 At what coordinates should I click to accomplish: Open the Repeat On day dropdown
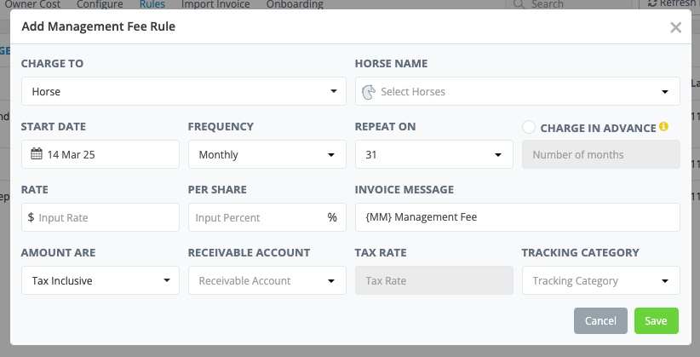point(433,155)
